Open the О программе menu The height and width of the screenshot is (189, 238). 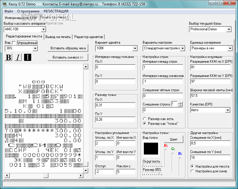pyautogui.click(x=28, y=11)
